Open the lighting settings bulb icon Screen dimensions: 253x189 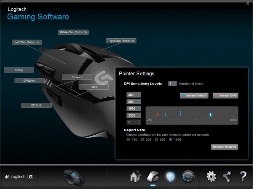tap(170, 176)
